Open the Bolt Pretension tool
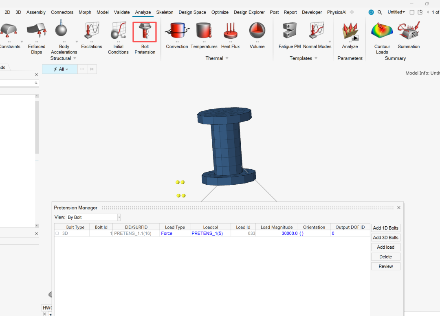The height and width of the screenshot is (316, 440). 145,33
